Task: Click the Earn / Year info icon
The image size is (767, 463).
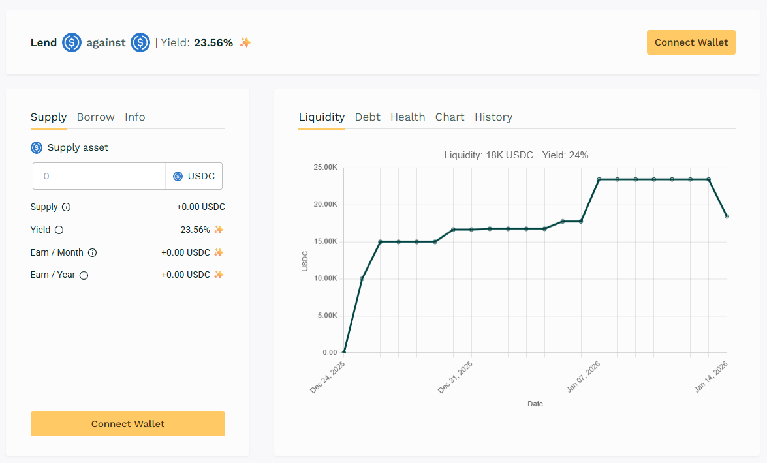Action: [84, 275]
